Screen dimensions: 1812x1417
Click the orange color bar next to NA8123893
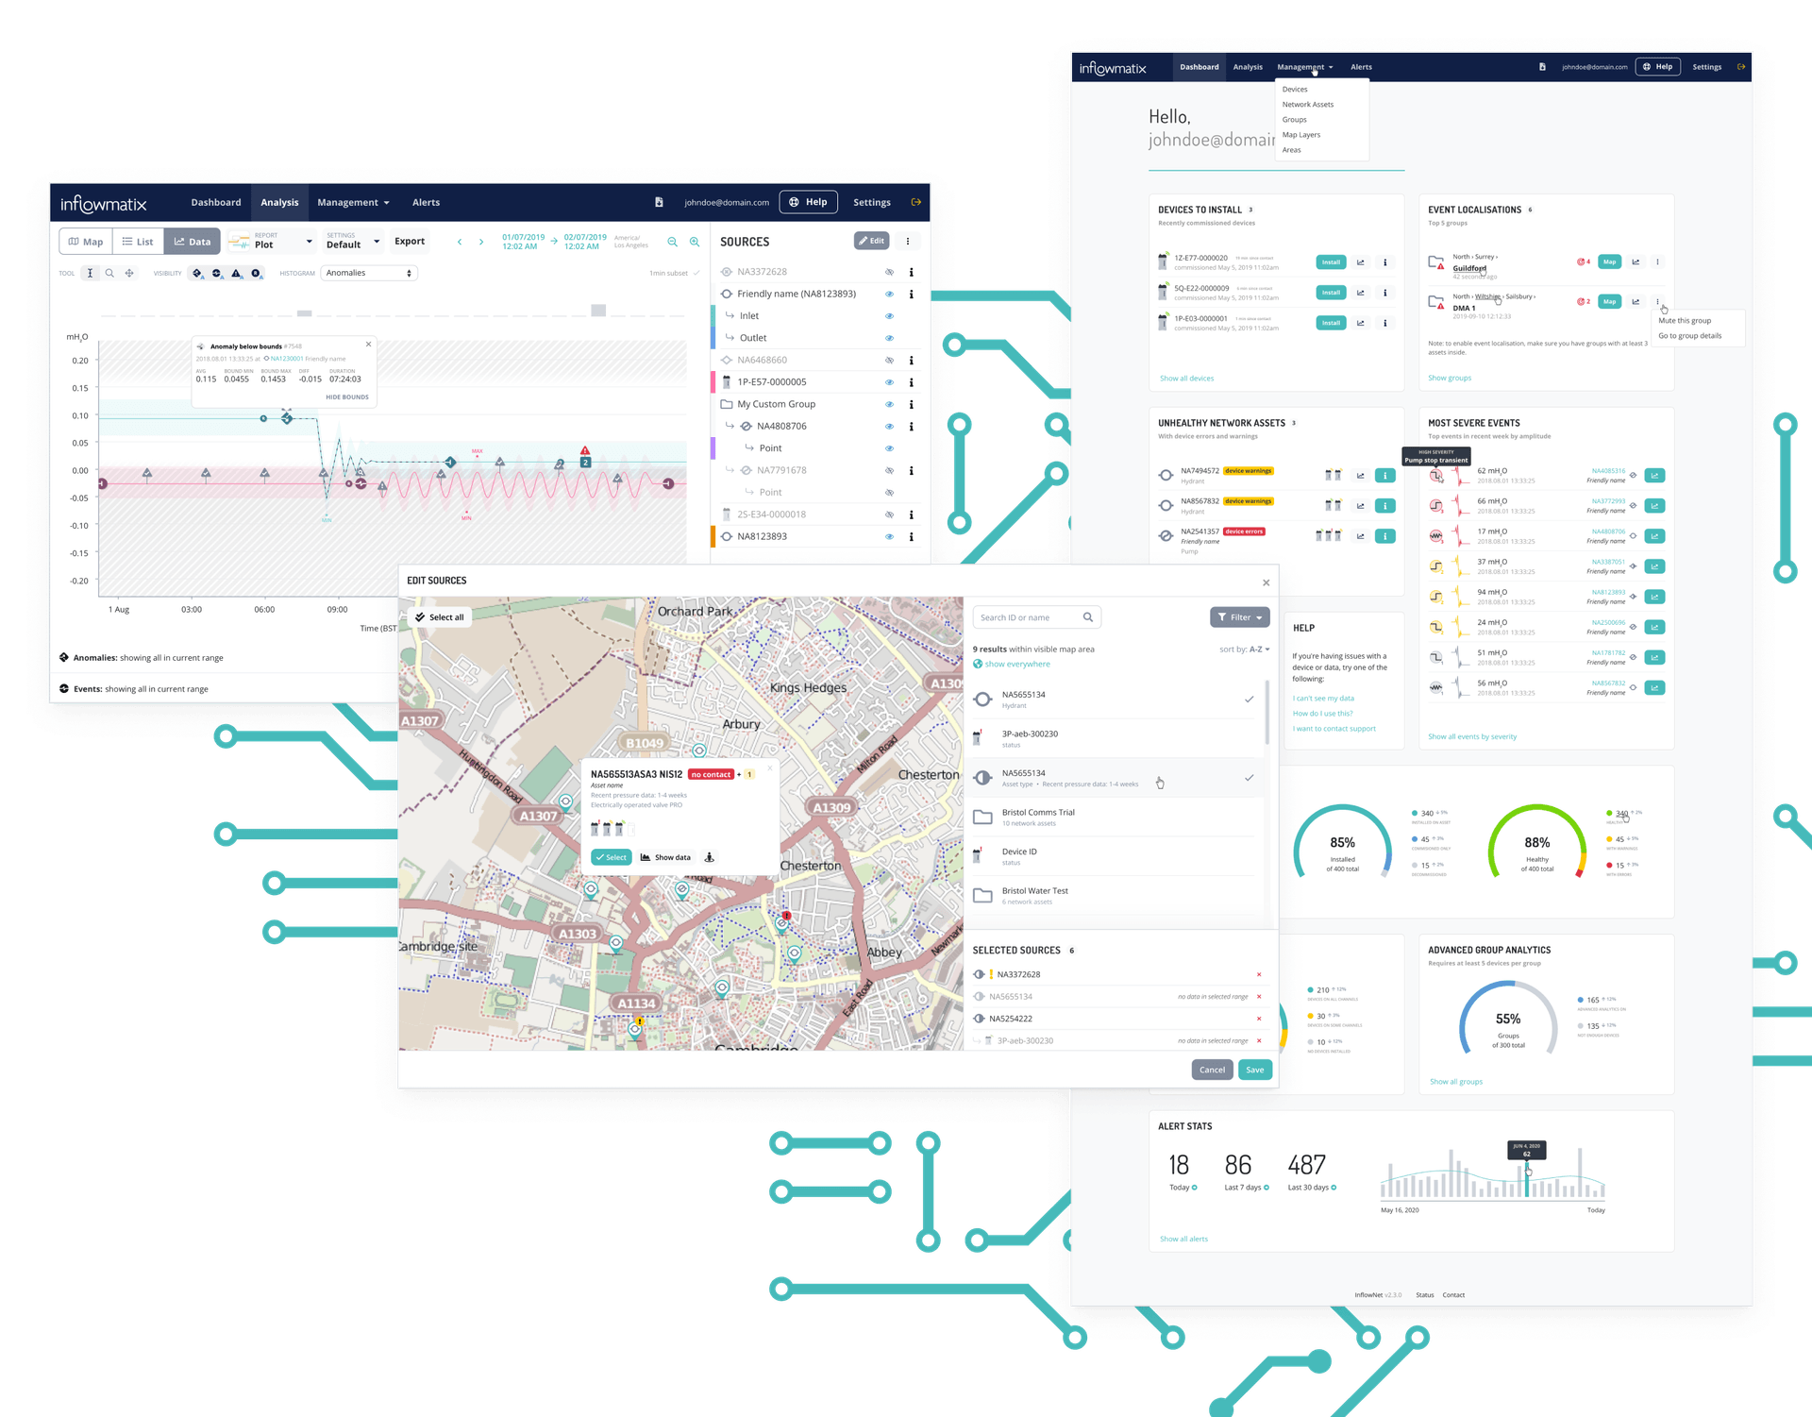click(x=714, y=536)
